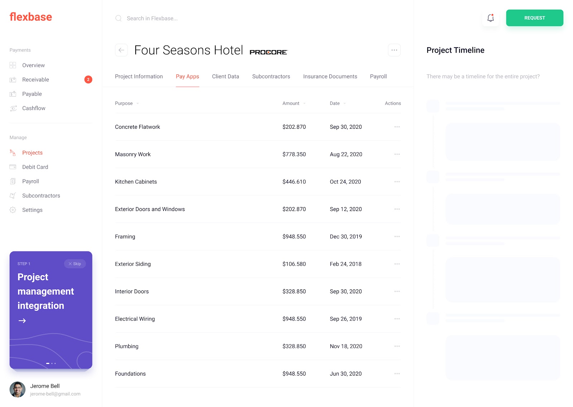This screenshot has width=573, height=407.
Task: Click the arrow in the onboarding card
Action: tap(22, 321)
